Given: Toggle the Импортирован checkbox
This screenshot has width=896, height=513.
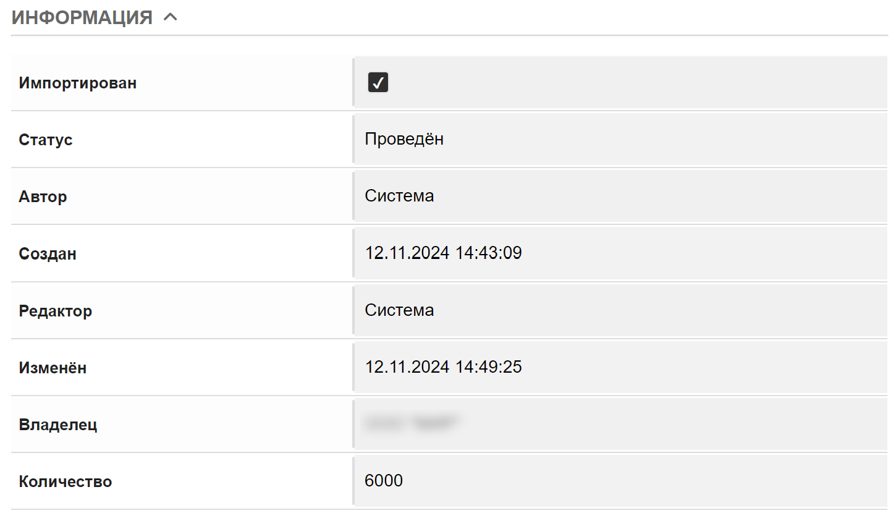Looking at the screenshot, I should click(x=378, y=82).
